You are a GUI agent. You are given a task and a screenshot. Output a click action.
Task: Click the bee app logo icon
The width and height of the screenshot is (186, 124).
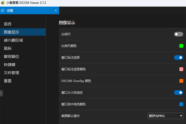(x=3, y=3)
